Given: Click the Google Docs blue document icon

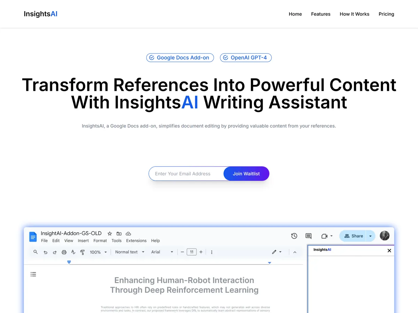Looking at the screenshot, I should pyautogui.click(x=33, y=237).
